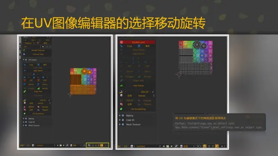Click the Iron Faces green icon
The width and height of the screenshot is (278, 156).
[121, 86]
